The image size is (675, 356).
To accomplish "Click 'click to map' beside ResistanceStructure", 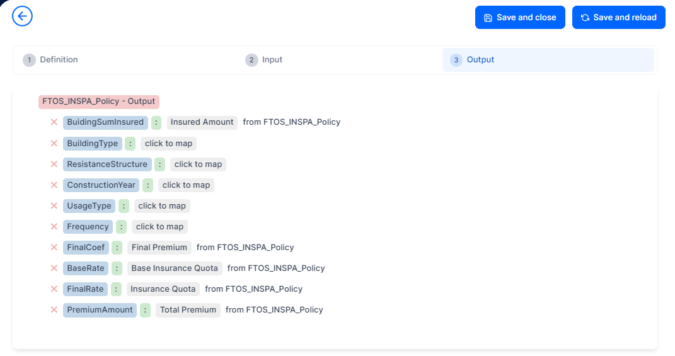I will 198,164.
